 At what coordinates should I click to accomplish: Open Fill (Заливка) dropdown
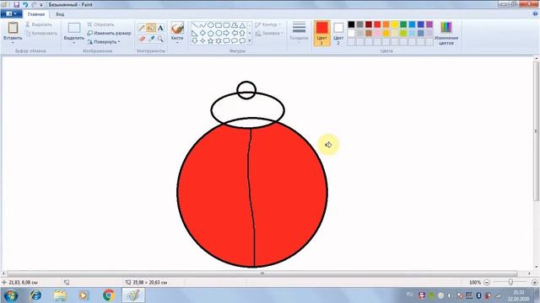point(269,34)
